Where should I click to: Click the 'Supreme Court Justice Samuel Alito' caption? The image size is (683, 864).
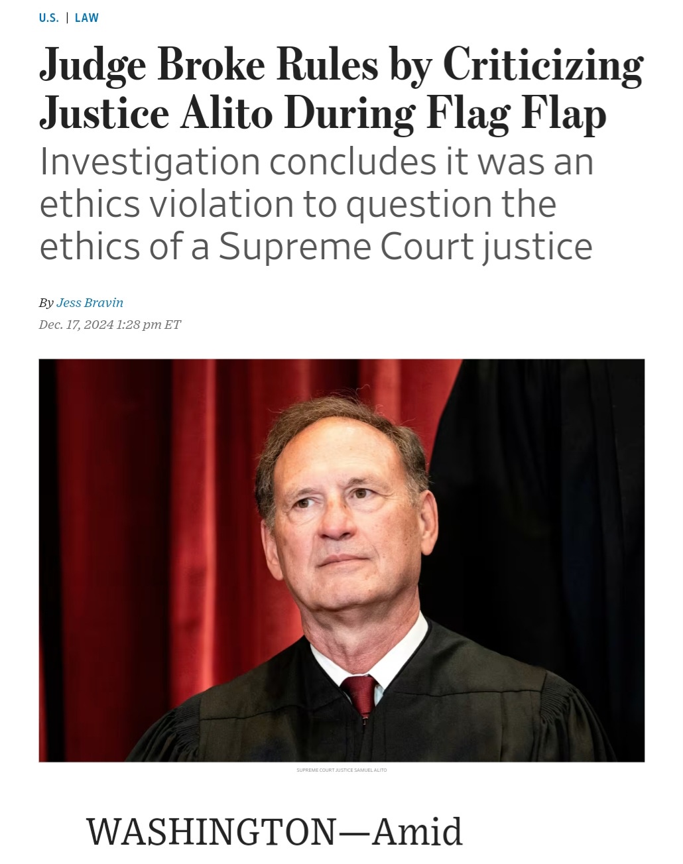pyautogui.click(x=341, y=770)
